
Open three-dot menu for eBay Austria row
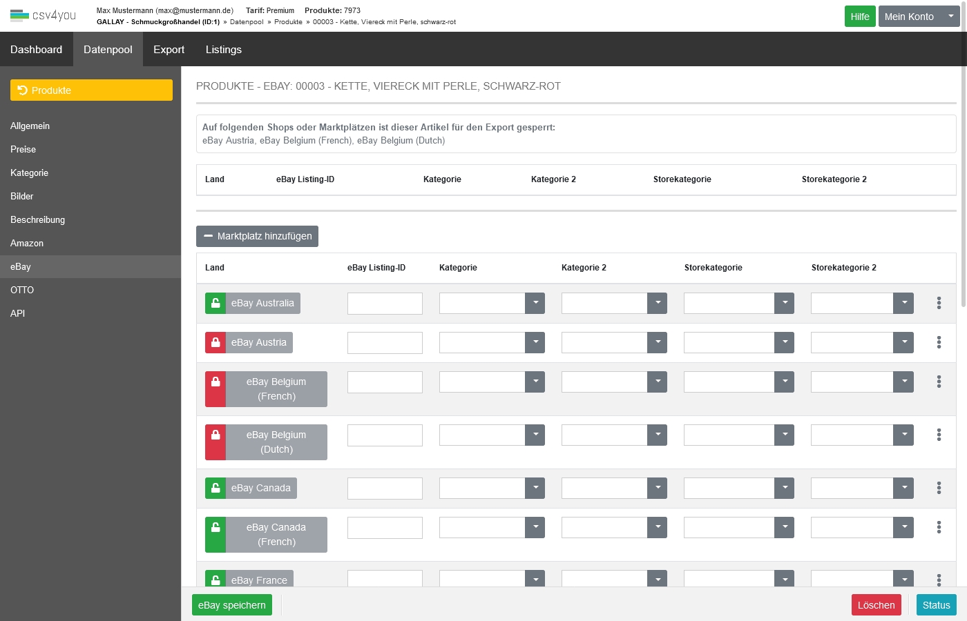(939, 342)
